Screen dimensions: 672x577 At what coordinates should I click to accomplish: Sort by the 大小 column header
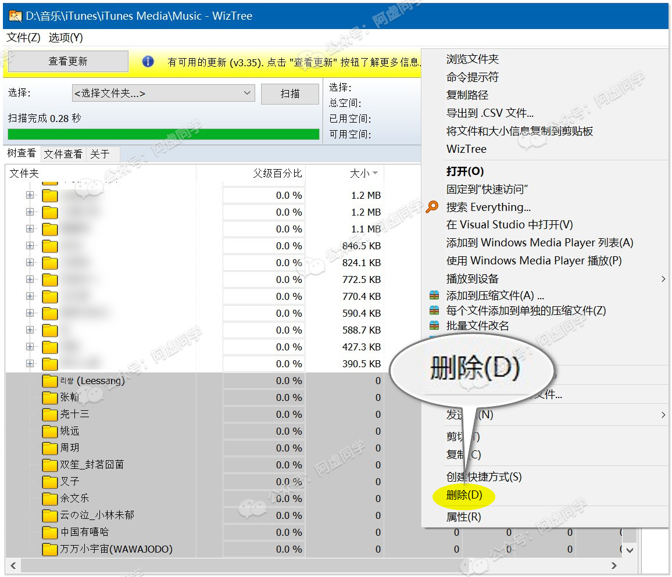point(359,173)
